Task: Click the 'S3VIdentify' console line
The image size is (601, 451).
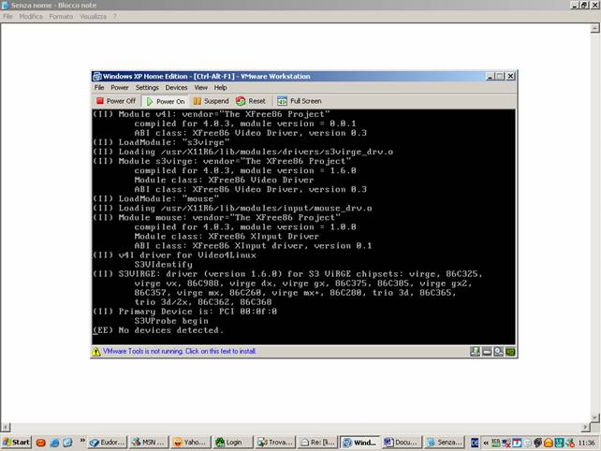Action: pos(163,265)
